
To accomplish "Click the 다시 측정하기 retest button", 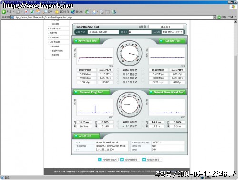I will (130, 160).
